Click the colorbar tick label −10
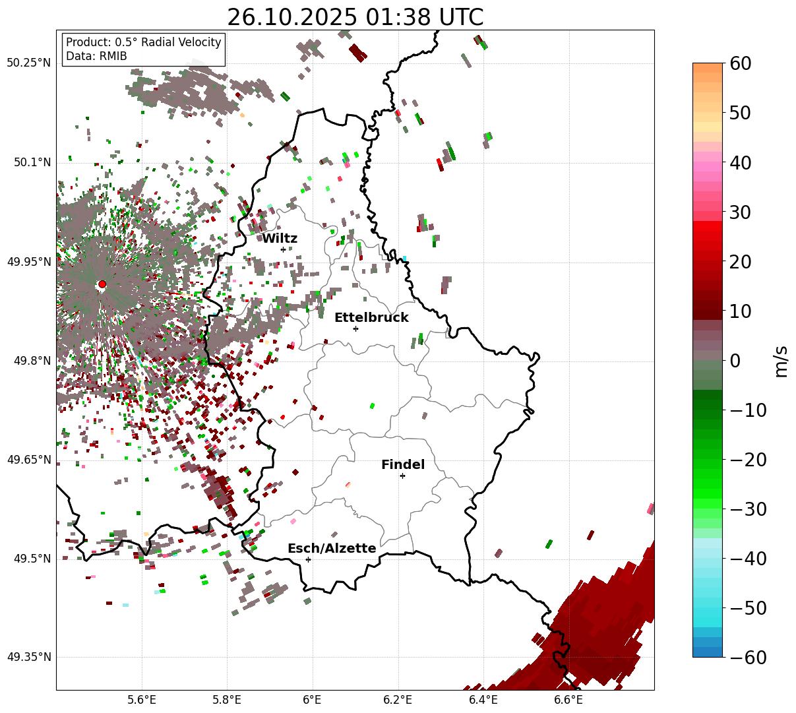The image size is (796, 713). [748, 410]
